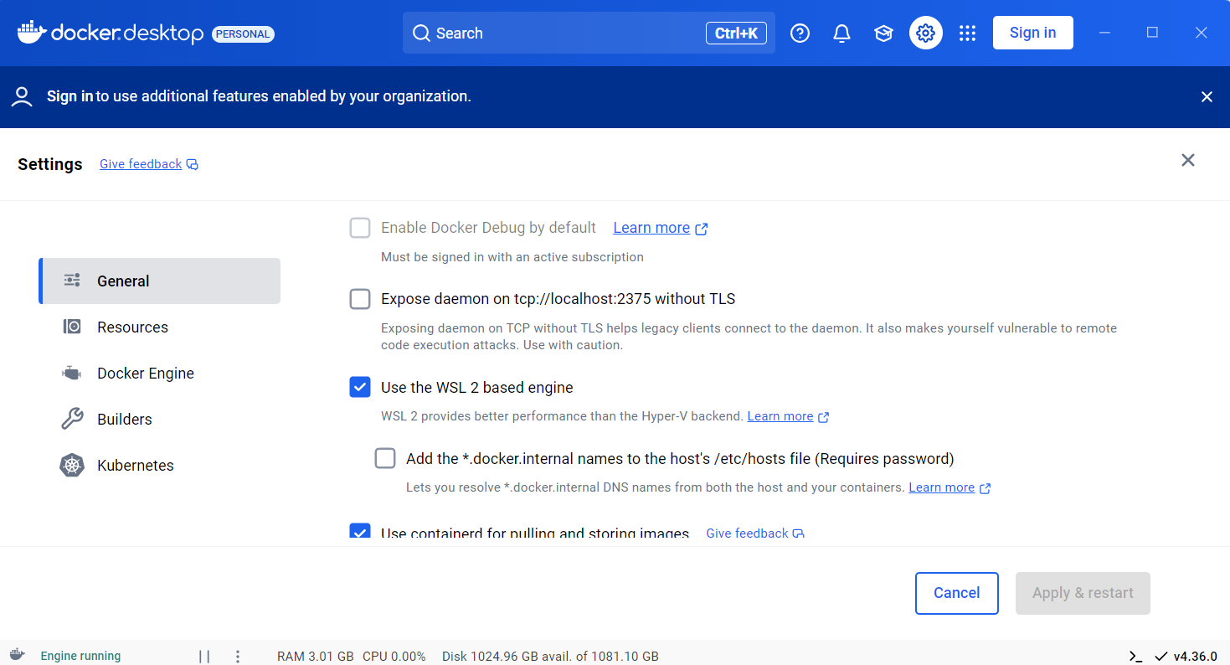Open the help question-mark icon
This screenshot has height=665, width=1230.
(x=800, y=34)
